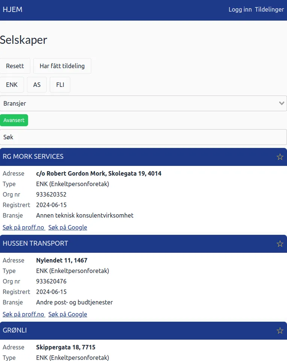The width and height of the screenshot is (287, 361).
Task: Go to HJEM in the navbar
Action: (12, 10)
